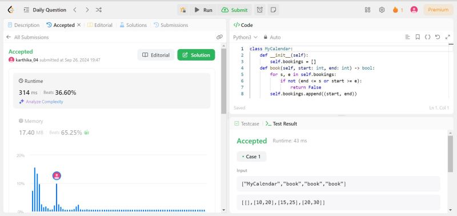Open the Python3 language dropdown
The width and height of the screenshot is (457, 216).
[x=245, y=37]
